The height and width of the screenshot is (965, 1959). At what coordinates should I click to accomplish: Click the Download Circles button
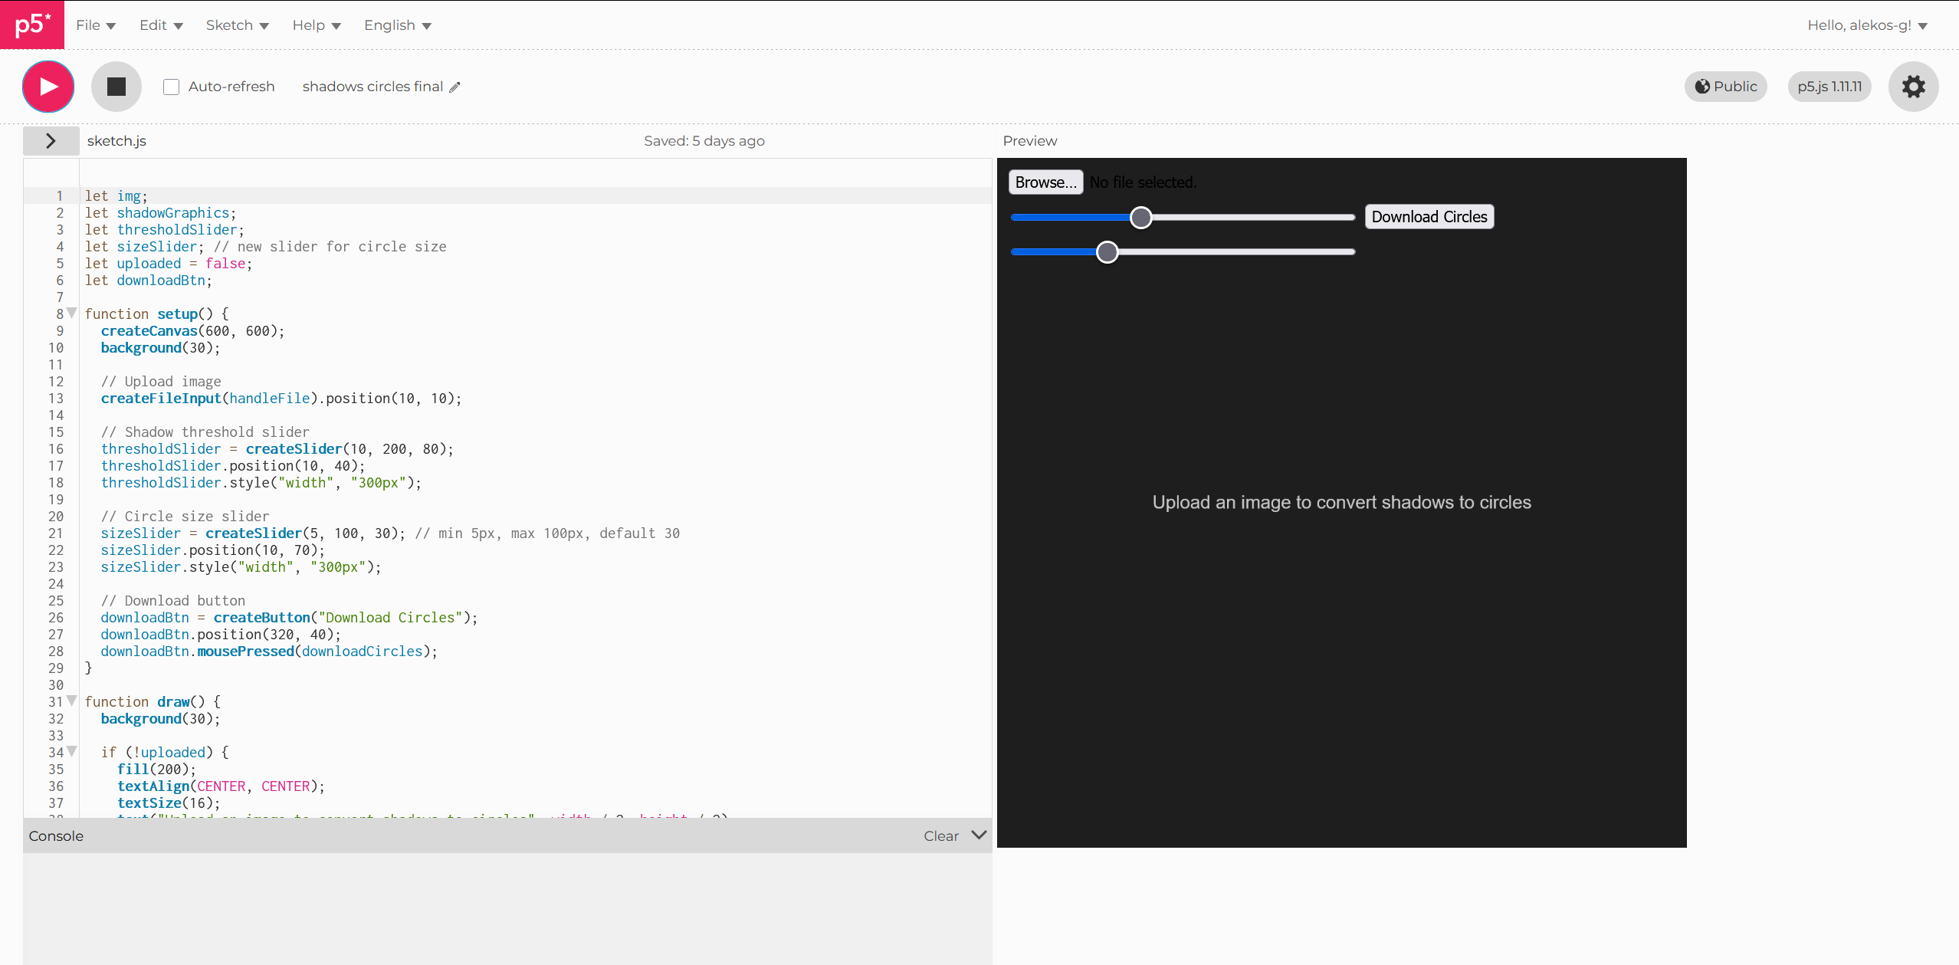[x=1429, y=217]
